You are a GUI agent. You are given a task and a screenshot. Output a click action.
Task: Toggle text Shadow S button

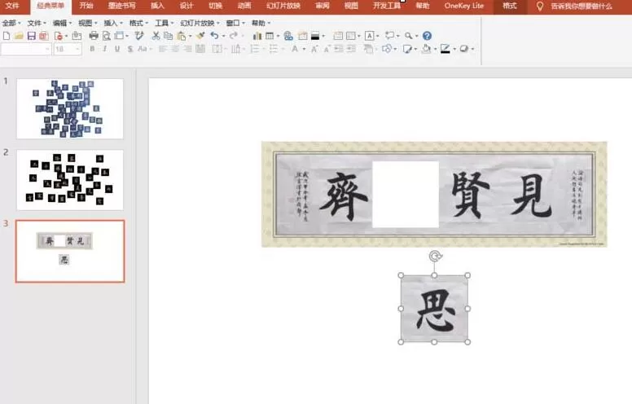point(129,49)
